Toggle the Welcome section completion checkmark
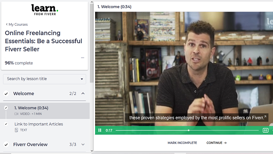This screenshot has height=154, width=273. click(6, 94)
